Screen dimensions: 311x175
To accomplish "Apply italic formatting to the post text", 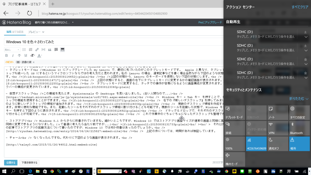I will point(13,56).
